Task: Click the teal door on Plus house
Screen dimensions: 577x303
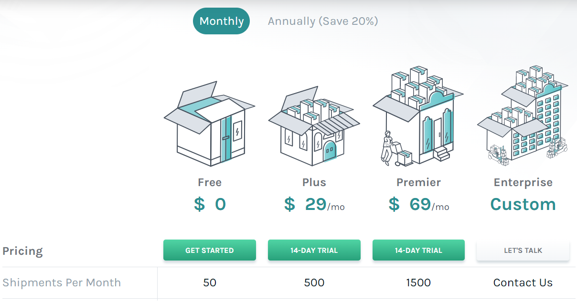Action: (330, 150)
